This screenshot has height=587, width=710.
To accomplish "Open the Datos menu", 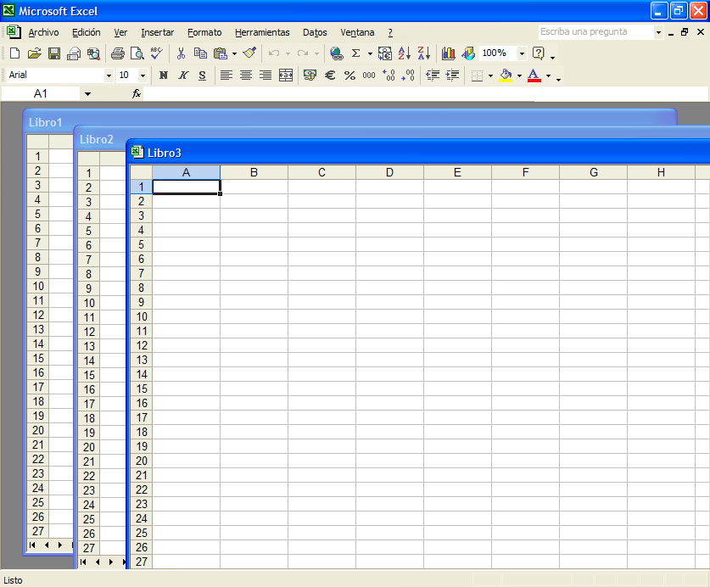I will [x=315, y=32].
